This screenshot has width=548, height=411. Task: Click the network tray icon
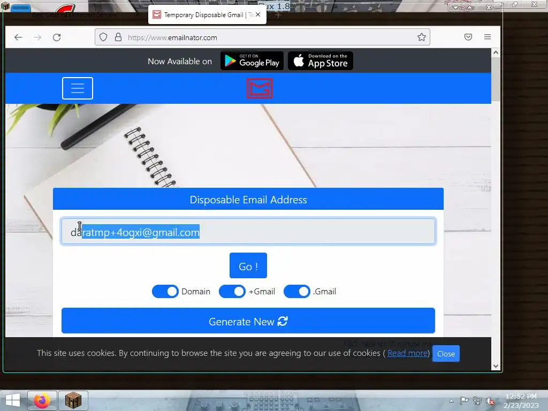pyautogui.click(x=477, y=400)
